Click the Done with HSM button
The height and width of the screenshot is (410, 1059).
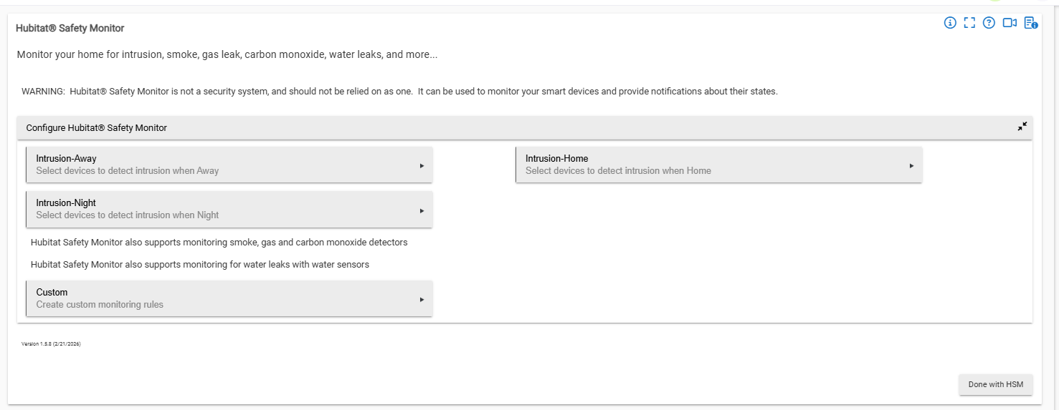pos(996,384)
